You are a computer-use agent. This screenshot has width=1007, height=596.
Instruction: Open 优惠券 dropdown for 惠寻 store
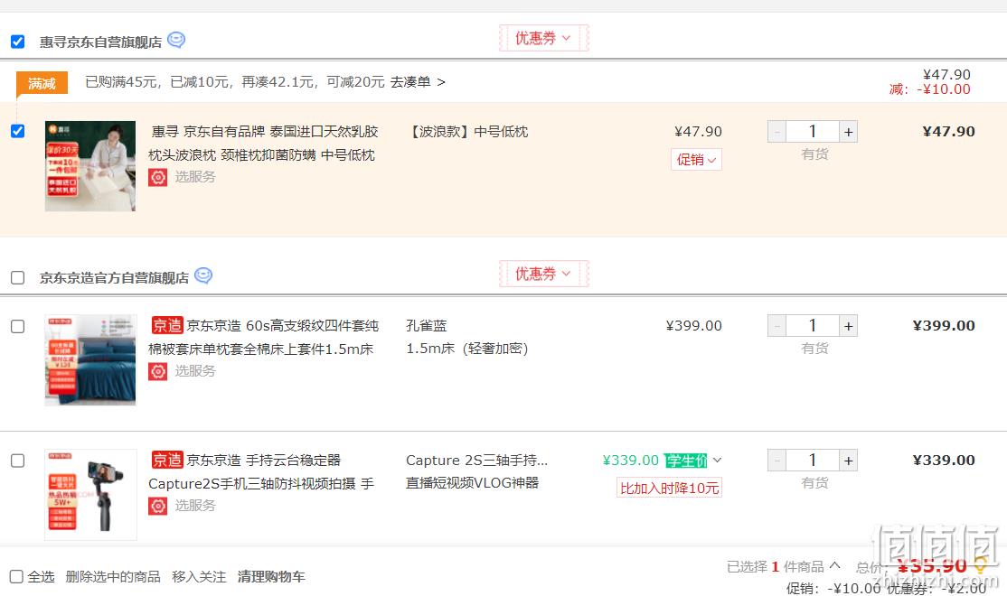pyautogui.click(x=543, y=38)
